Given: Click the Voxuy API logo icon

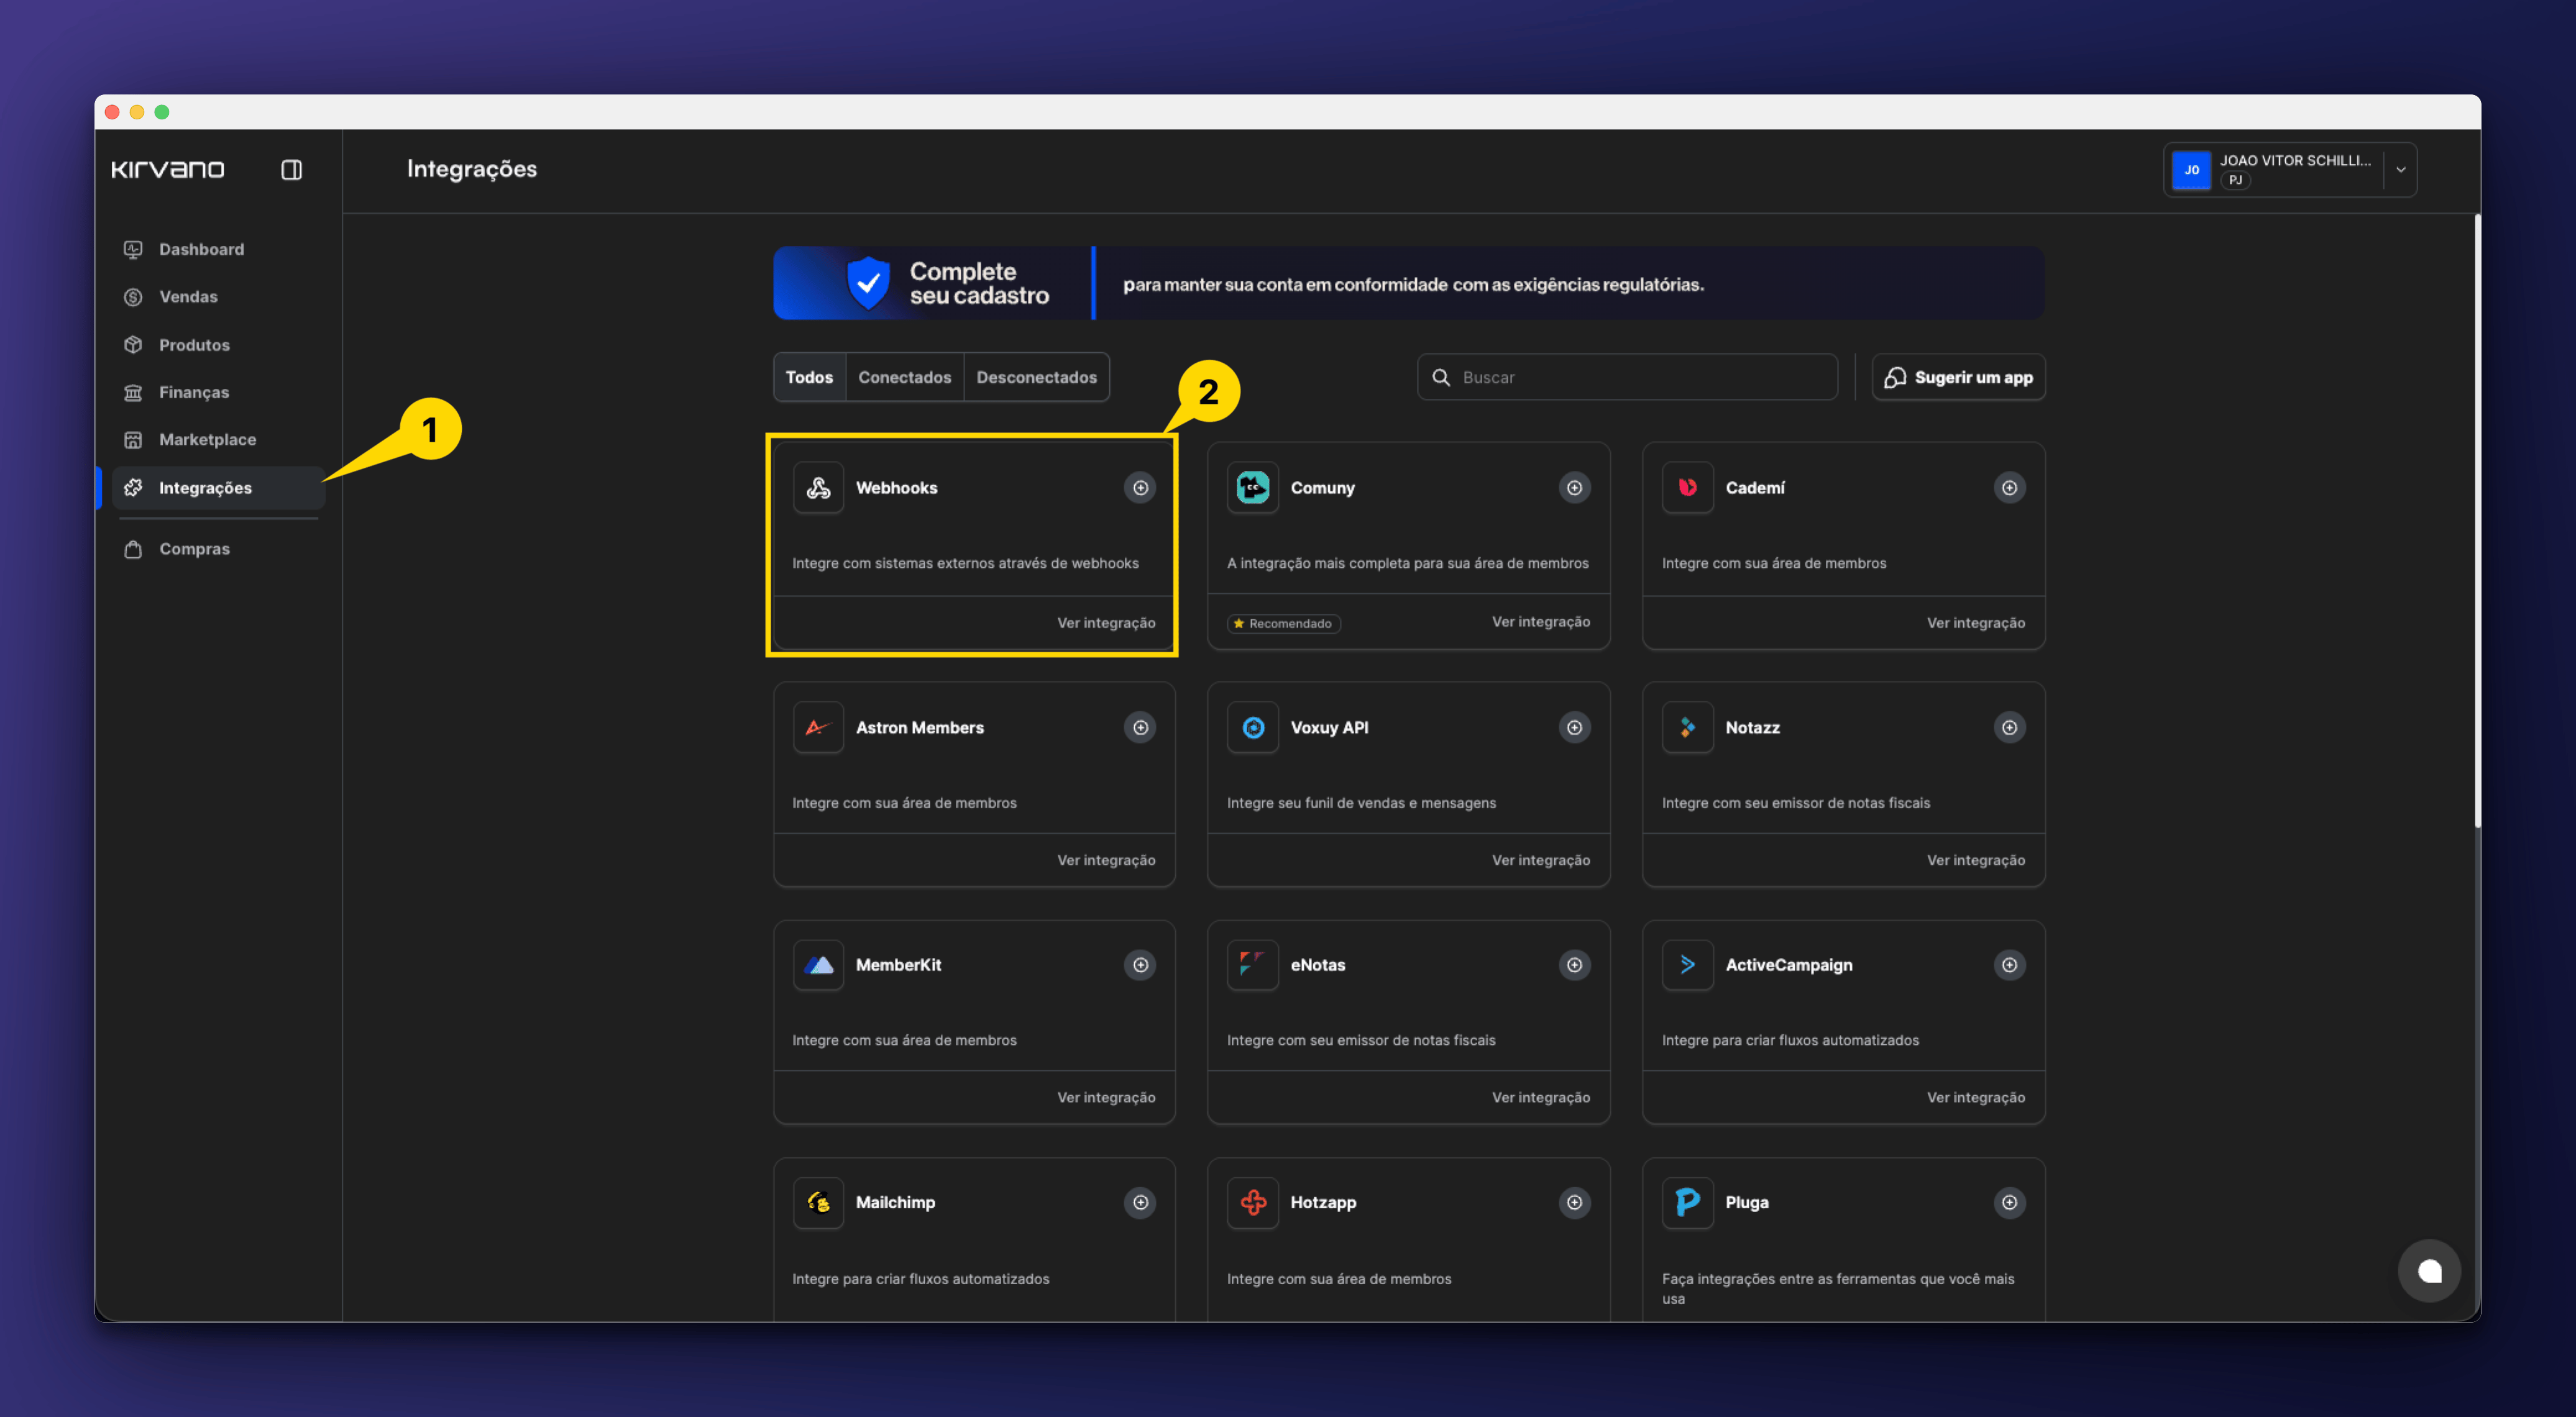Looking at the screenshot, I should point(1253,727).
